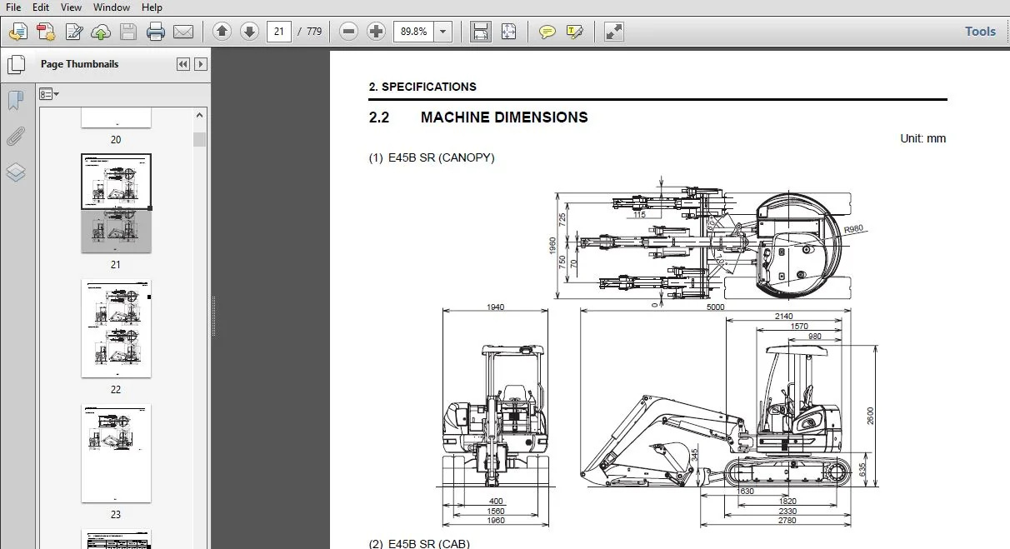
Task: Click the Create PDF toolbar icon
Action: click(x=46, y=32)
